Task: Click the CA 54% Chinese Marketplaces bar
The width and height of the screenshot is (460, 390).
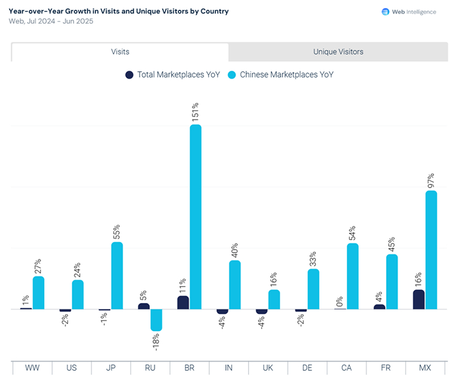Action: point(353,276)
